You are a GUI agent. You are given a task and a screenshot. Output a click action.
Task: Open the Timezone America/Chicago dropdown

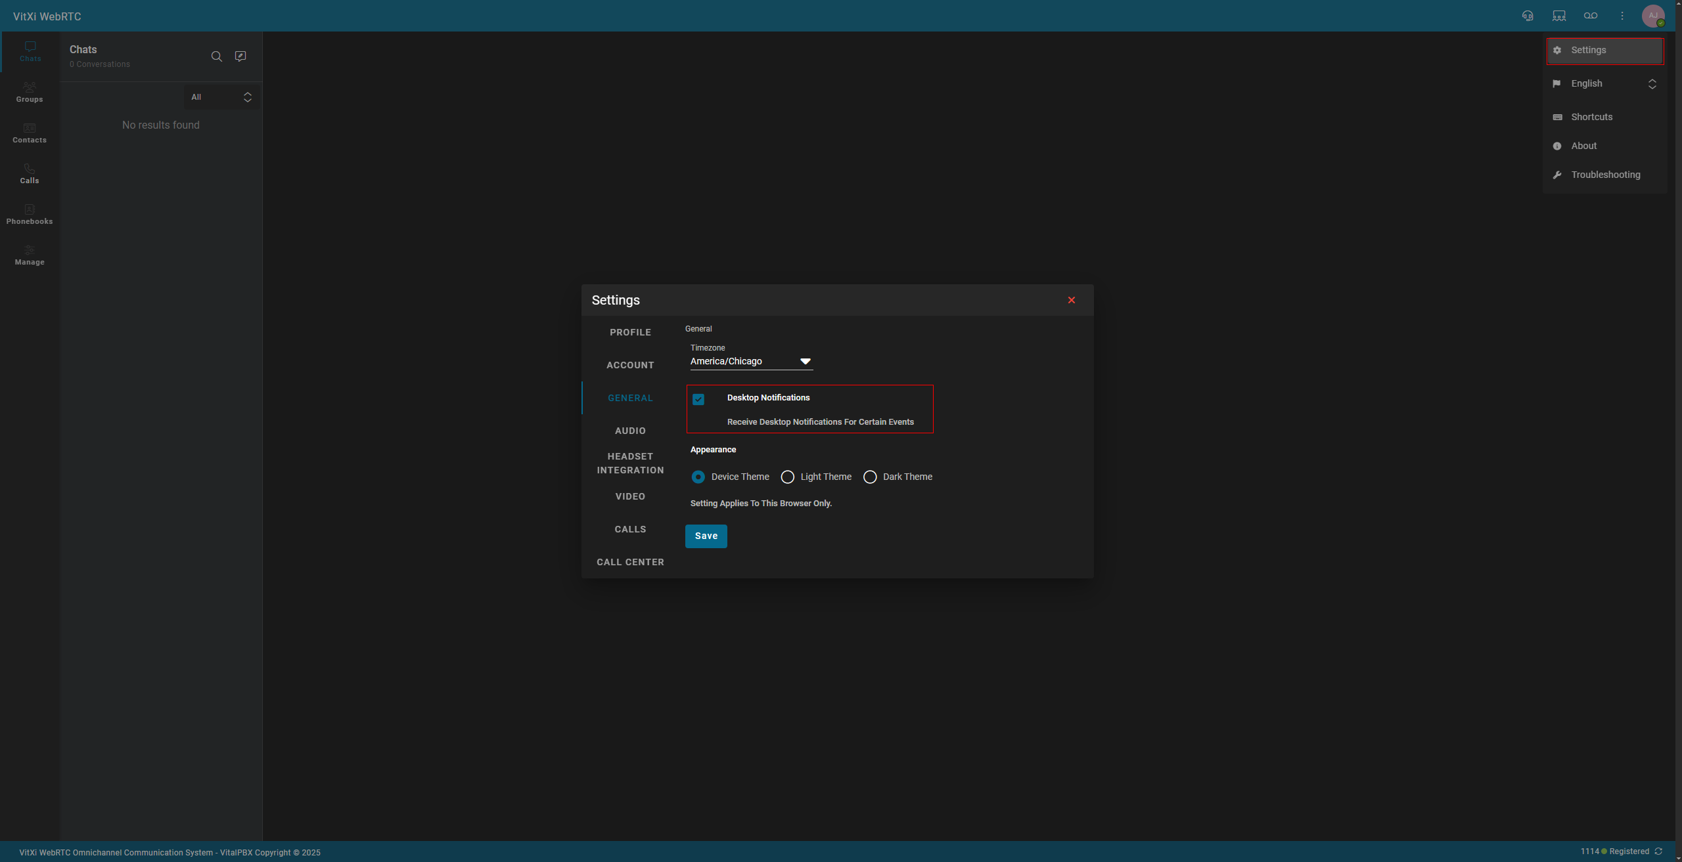tap(751, 361)
